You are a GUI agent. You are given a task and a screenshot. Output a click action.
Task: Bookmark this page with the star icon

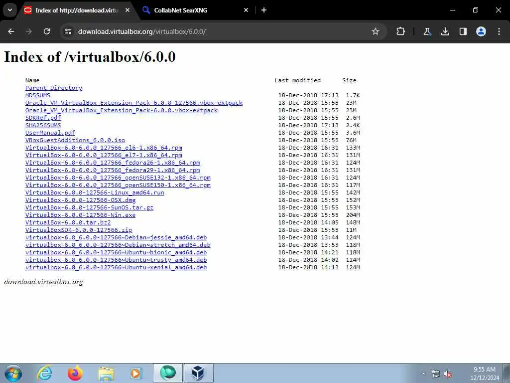(376, 31)
